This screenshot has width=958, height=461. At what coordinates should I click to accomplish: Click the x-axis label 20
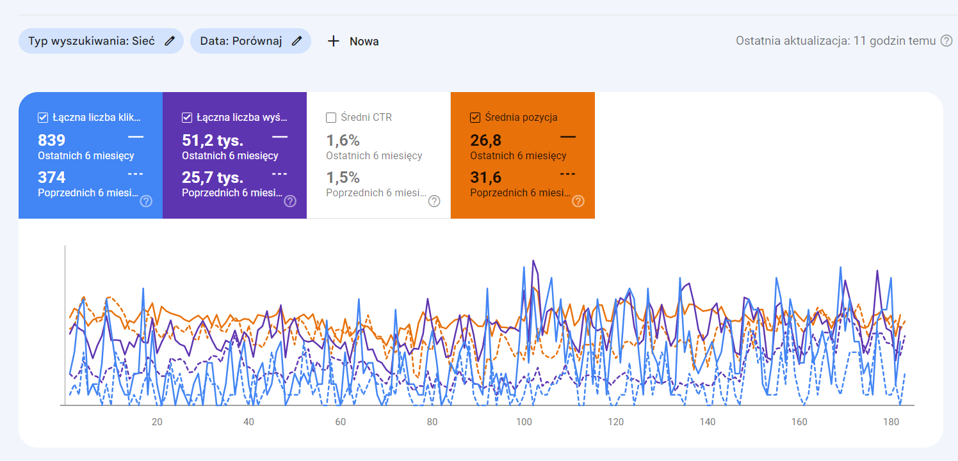pyautogui.click(x=157, y=422)
